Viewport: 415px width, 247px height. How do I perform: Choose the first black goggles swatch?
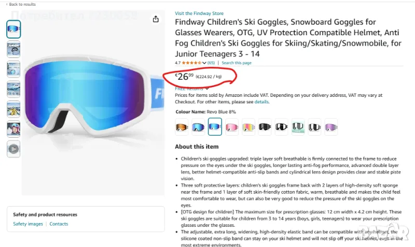tap(265, 126)
